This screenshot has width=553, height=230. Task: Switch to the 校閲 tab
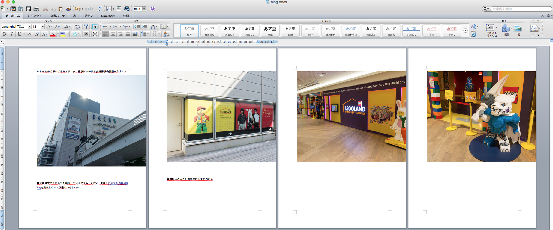tap(126, 16)
